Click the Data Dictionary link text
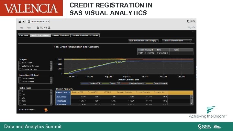This screenshot has width=233, height=131. coord(27,109)
